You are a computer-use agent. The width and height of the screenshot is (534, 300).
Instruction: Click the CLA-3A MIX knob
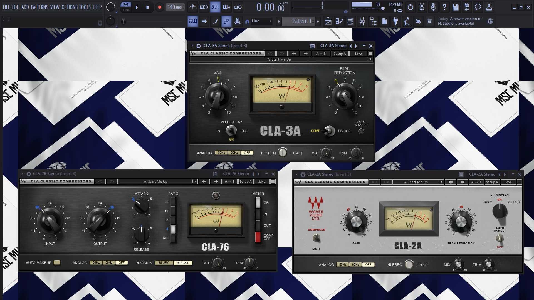click(x=326, y=152)
